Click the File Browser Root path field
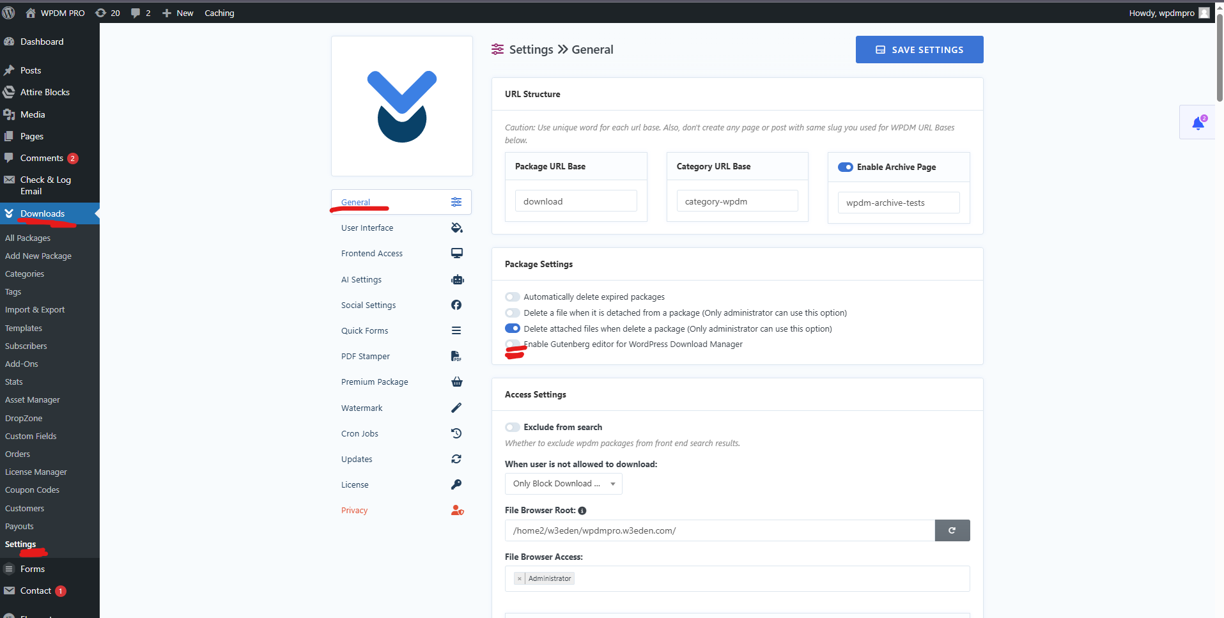The image size is (1224, 618). pos(720,530)
